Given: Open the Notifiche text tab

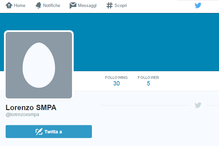Looking at the screenshot, I should (51, 6).
